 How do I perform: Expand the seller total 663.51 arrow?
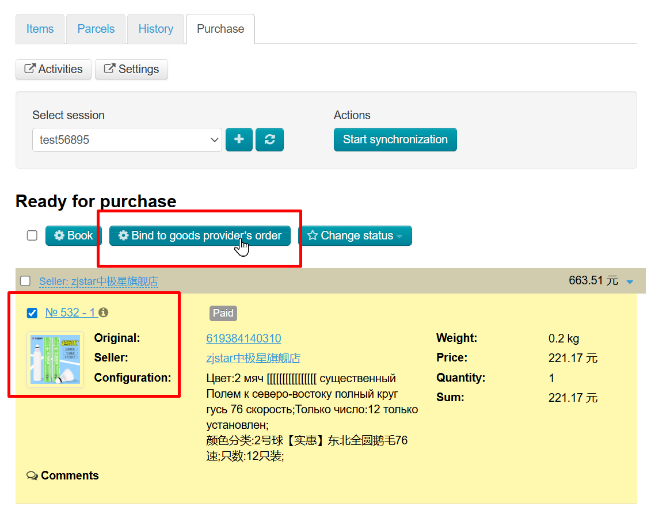pyautogui.click(x=630, y=281)
